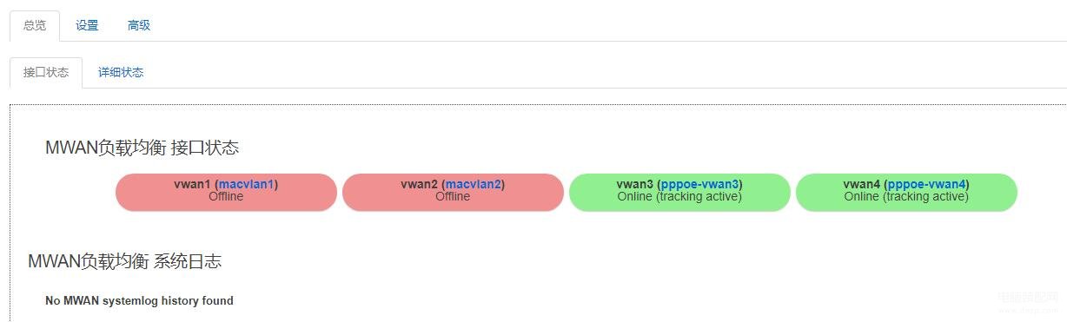Click the bold vwan3 interface name

(x=635, y=184)
